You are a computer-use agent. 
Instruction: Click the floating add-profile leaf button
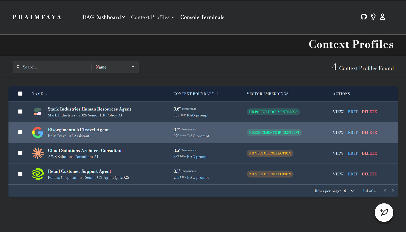pyautogui.click(x=384, y=213)
